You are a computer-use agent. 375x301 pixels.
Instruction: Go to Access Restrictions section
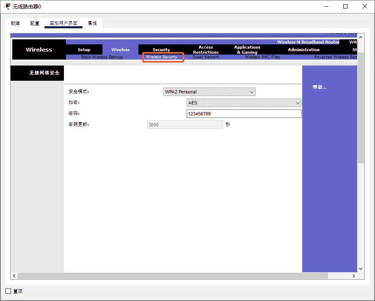pyautogui.click(x=206, y=50)
